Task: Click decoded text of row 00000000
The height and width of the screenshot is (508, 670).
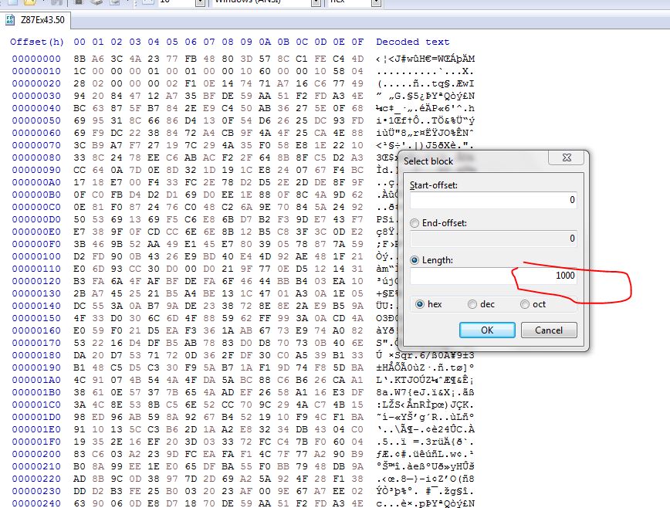Action: [x=425, y=59]
